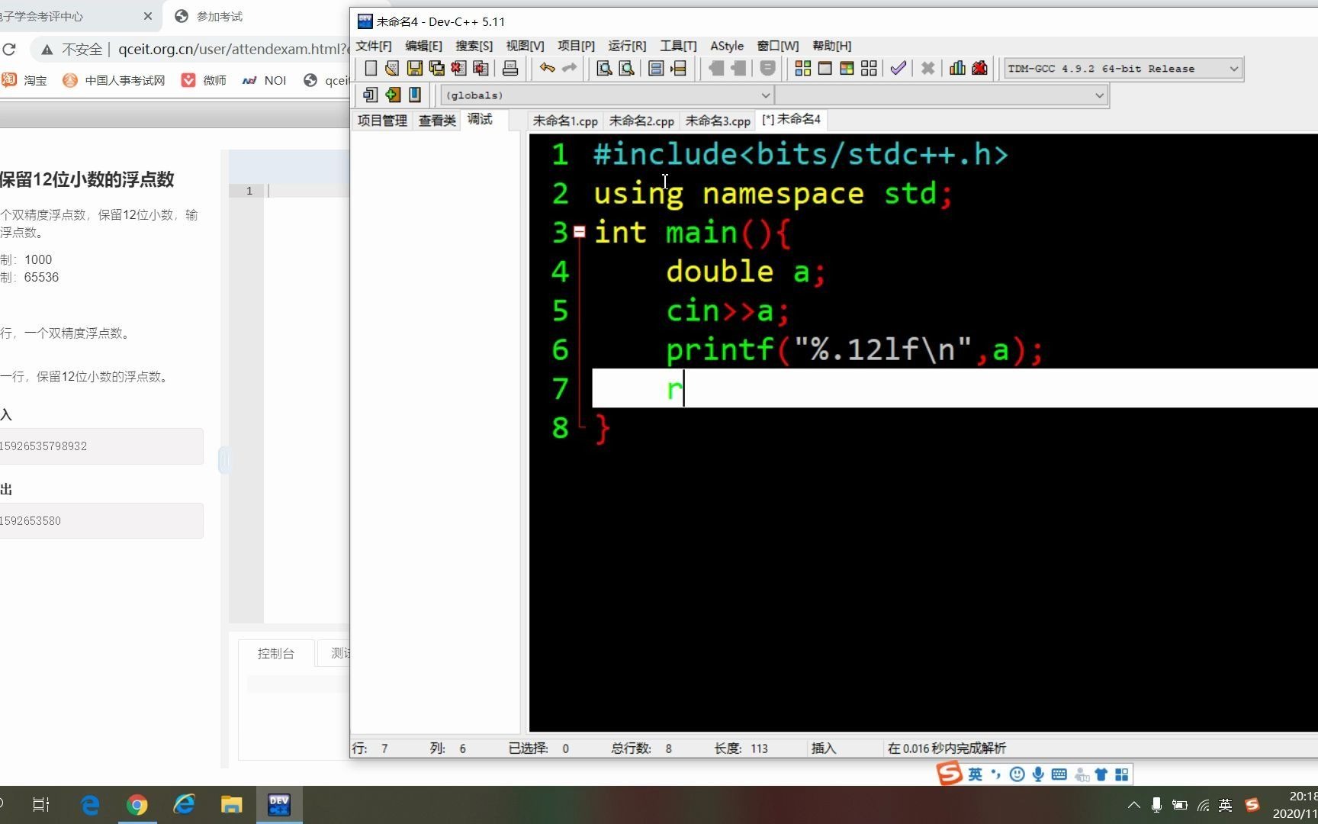The image size is (1318, 824).
Task: Save the current file via floppy icon
Action: pyautogui.click(x=414, y=69)
